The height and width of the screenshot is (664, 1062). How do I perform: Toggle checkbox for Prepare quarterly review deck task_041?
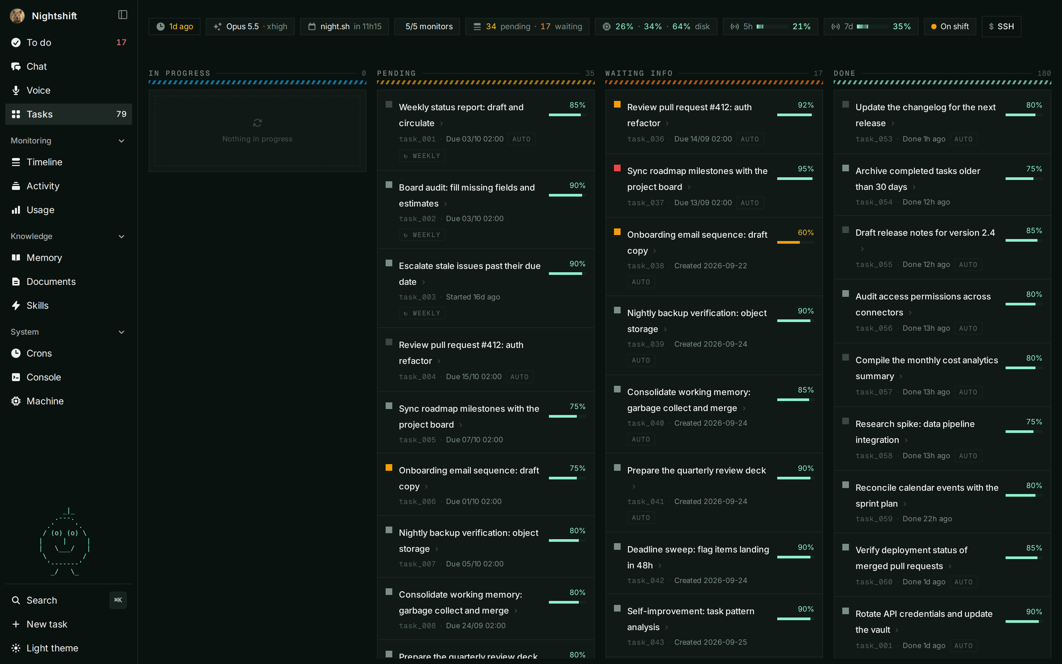coord(617,468)
